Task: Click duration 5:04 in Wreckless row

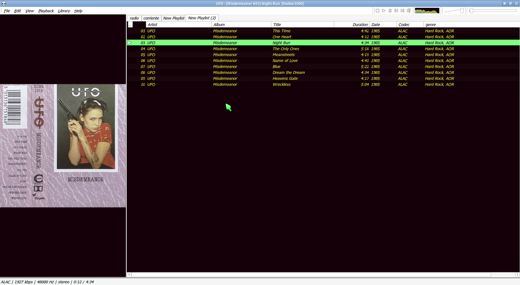Action: tap(364, 84)
